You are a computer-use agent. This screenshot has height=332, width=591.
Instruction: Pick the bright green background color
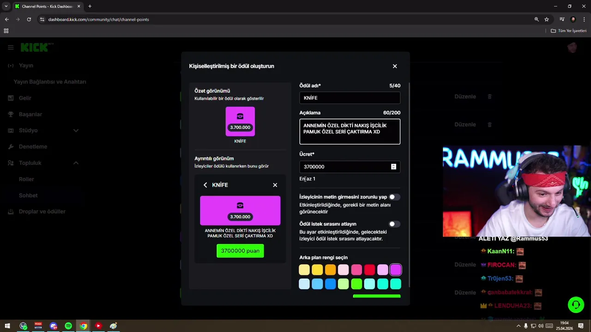[356, 284]
